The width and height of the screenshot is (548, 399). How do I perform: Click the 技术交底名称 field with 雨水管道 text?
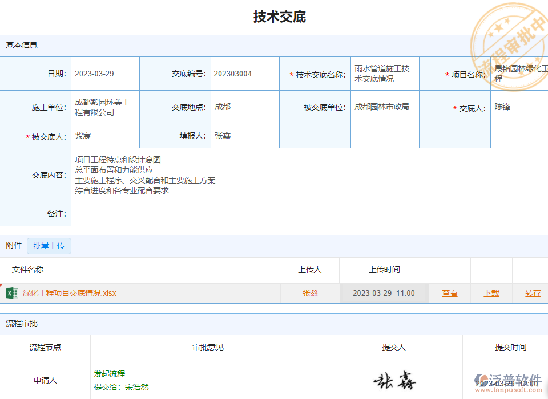click(385, 73)
